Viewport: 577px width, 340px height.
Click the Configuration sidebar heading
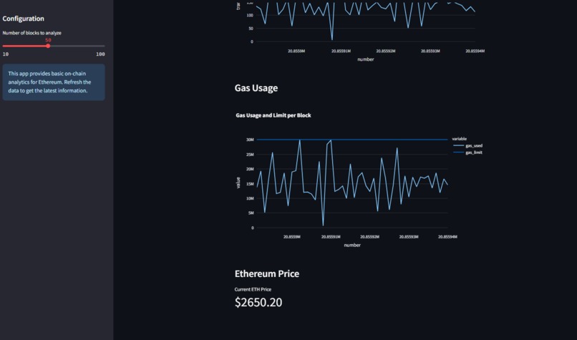click(x=23, y=19)
